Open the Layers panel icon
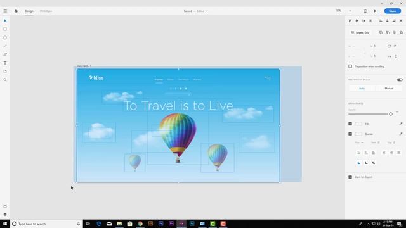The image size is (406, 228). pos(5,215)
